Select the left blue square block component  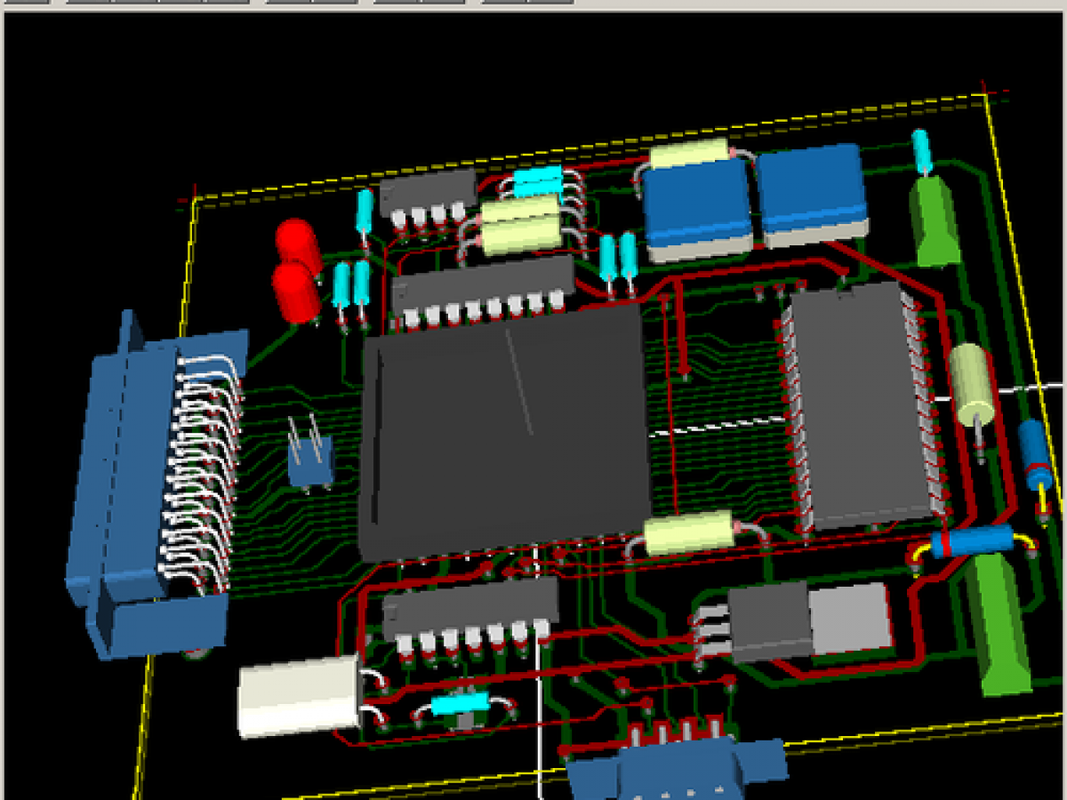(696, 209)
